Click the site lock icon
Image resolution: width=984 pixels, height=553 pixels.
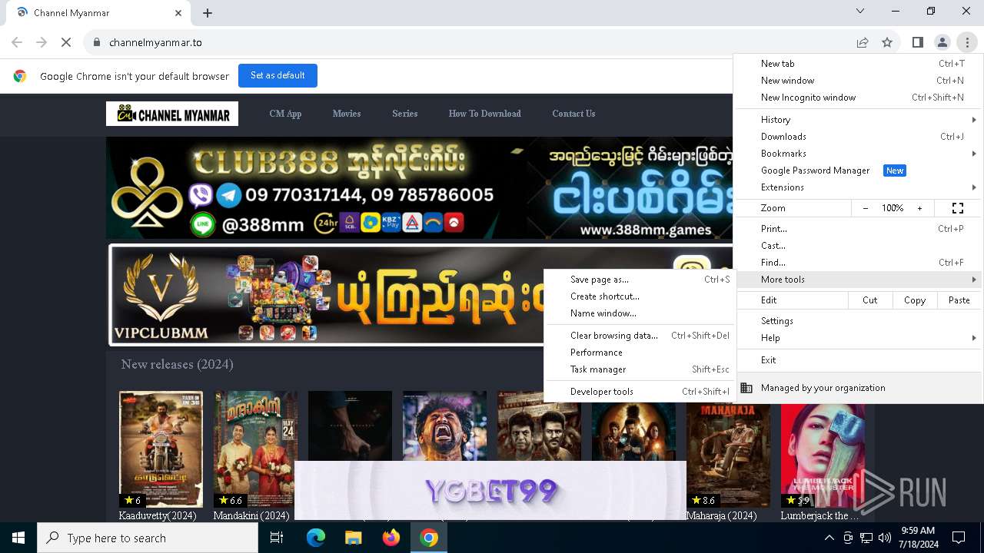click(97, 42)
